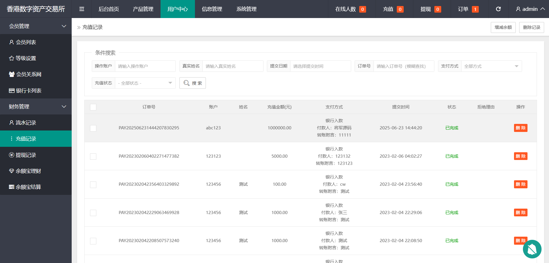Check the row PAY202302042229063469928
The height and width of the screenshot is (263, 549).
click(93, 213)
